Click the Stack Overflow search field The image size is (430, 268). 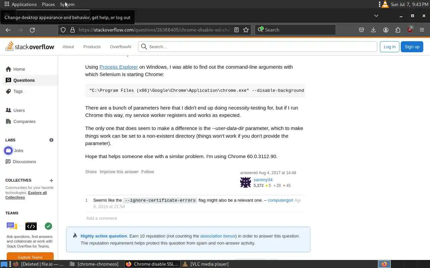258,47
